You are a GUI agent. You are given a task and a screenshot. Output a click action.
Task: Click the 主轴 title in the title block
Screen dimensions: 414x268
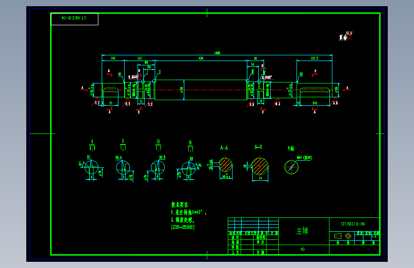coord(302,231)
